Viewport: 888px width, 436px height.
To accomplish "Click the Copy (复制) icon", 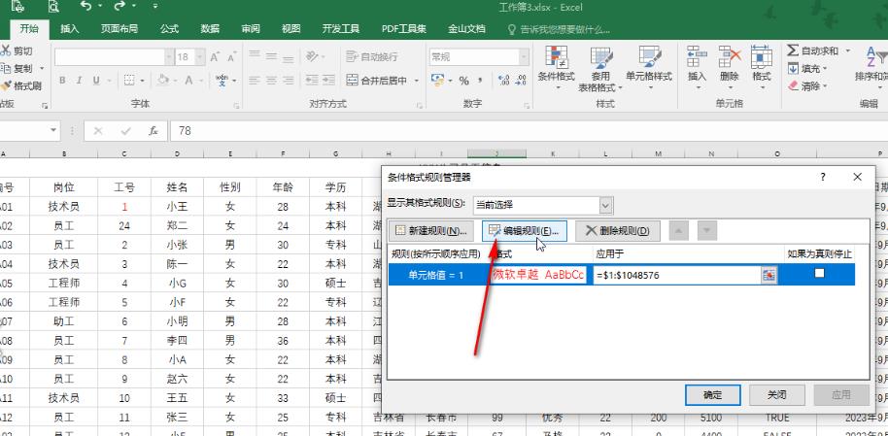I will coord(6,69).
